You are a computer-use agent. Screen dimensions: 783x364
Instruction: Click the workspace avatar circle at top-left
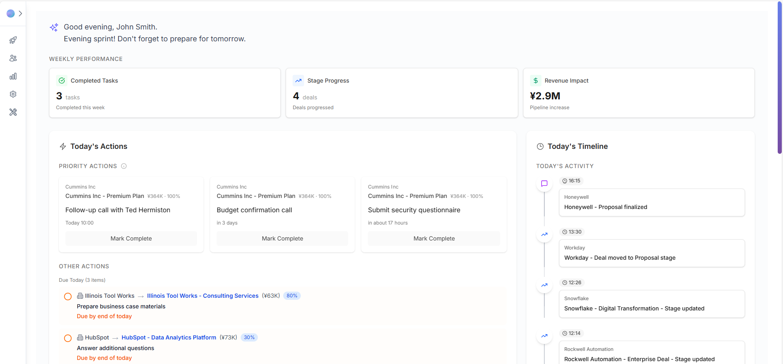coord(11,13)
